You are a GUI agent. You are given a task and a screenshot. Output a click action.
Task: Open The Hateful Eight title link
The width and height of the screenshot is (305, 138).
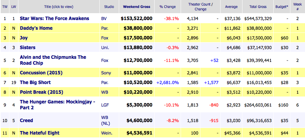(40, 133)
